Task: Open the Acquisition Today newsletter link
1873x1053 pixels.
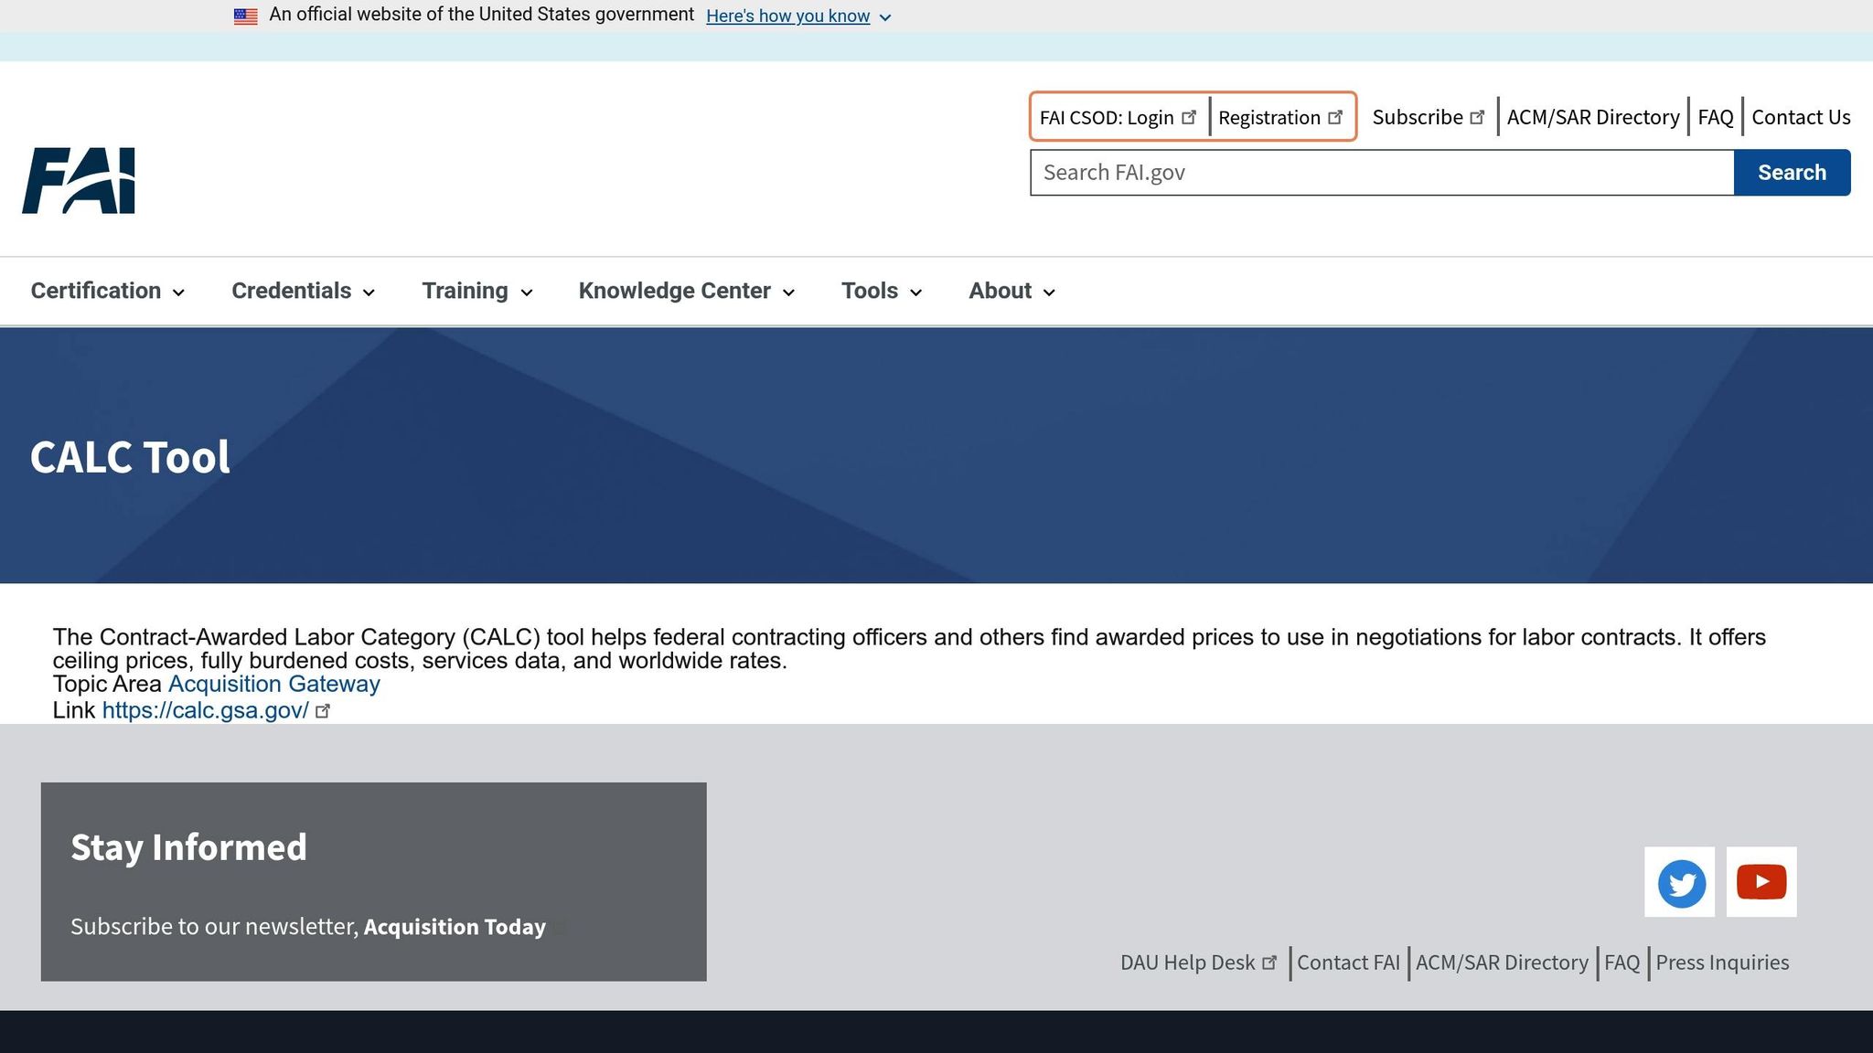Action: [x=455, y=927]
